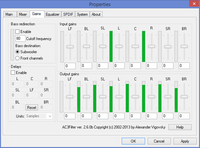Screen dimensions: 200x148
Task: Enable the Delays checkbox
Action: click(13, 73)
